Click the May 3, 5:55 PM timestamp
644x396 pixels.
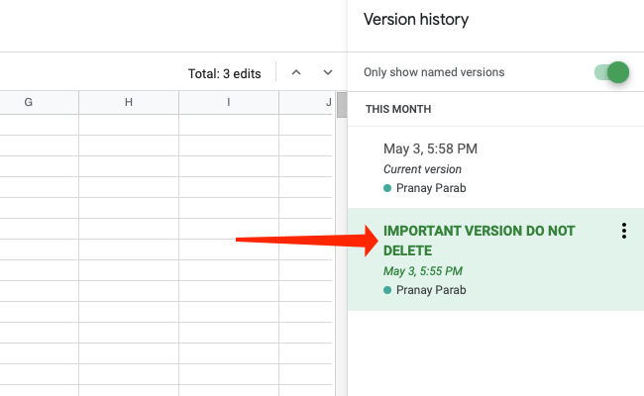422,271
